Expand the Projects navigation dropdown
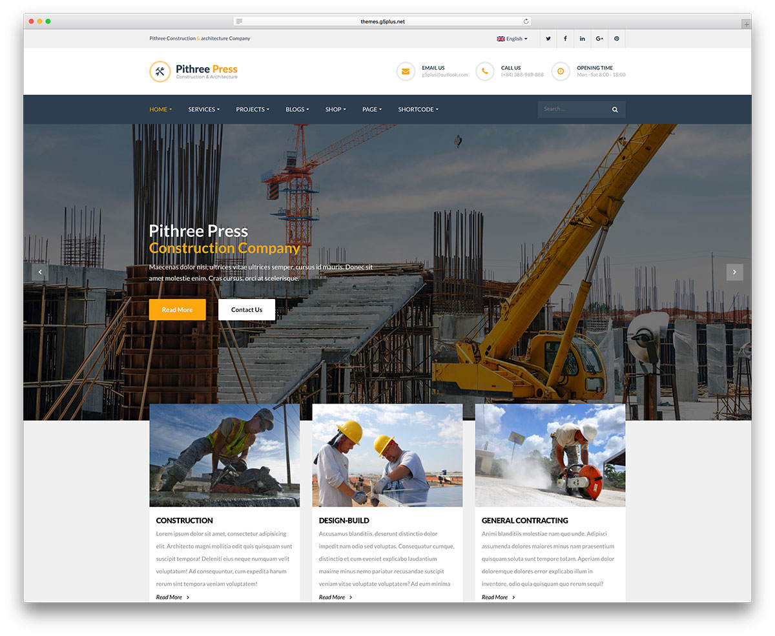The height and width of the screenshot is (636, 775). pos(253,110)
